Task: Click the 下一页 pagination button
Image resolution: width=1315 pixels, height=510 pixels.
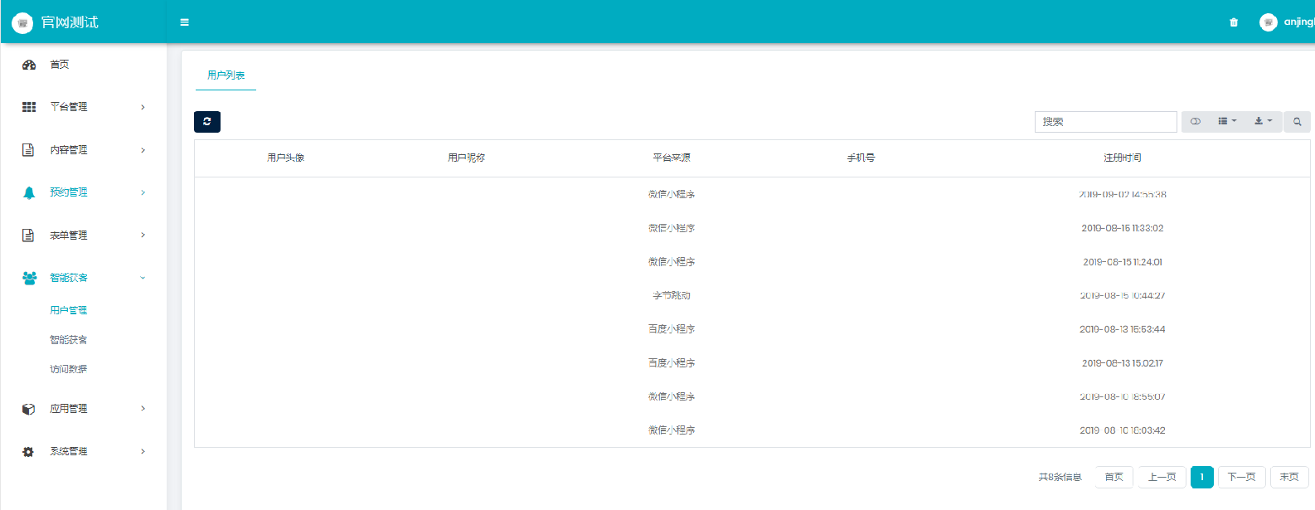Action: coord(1242,477)
